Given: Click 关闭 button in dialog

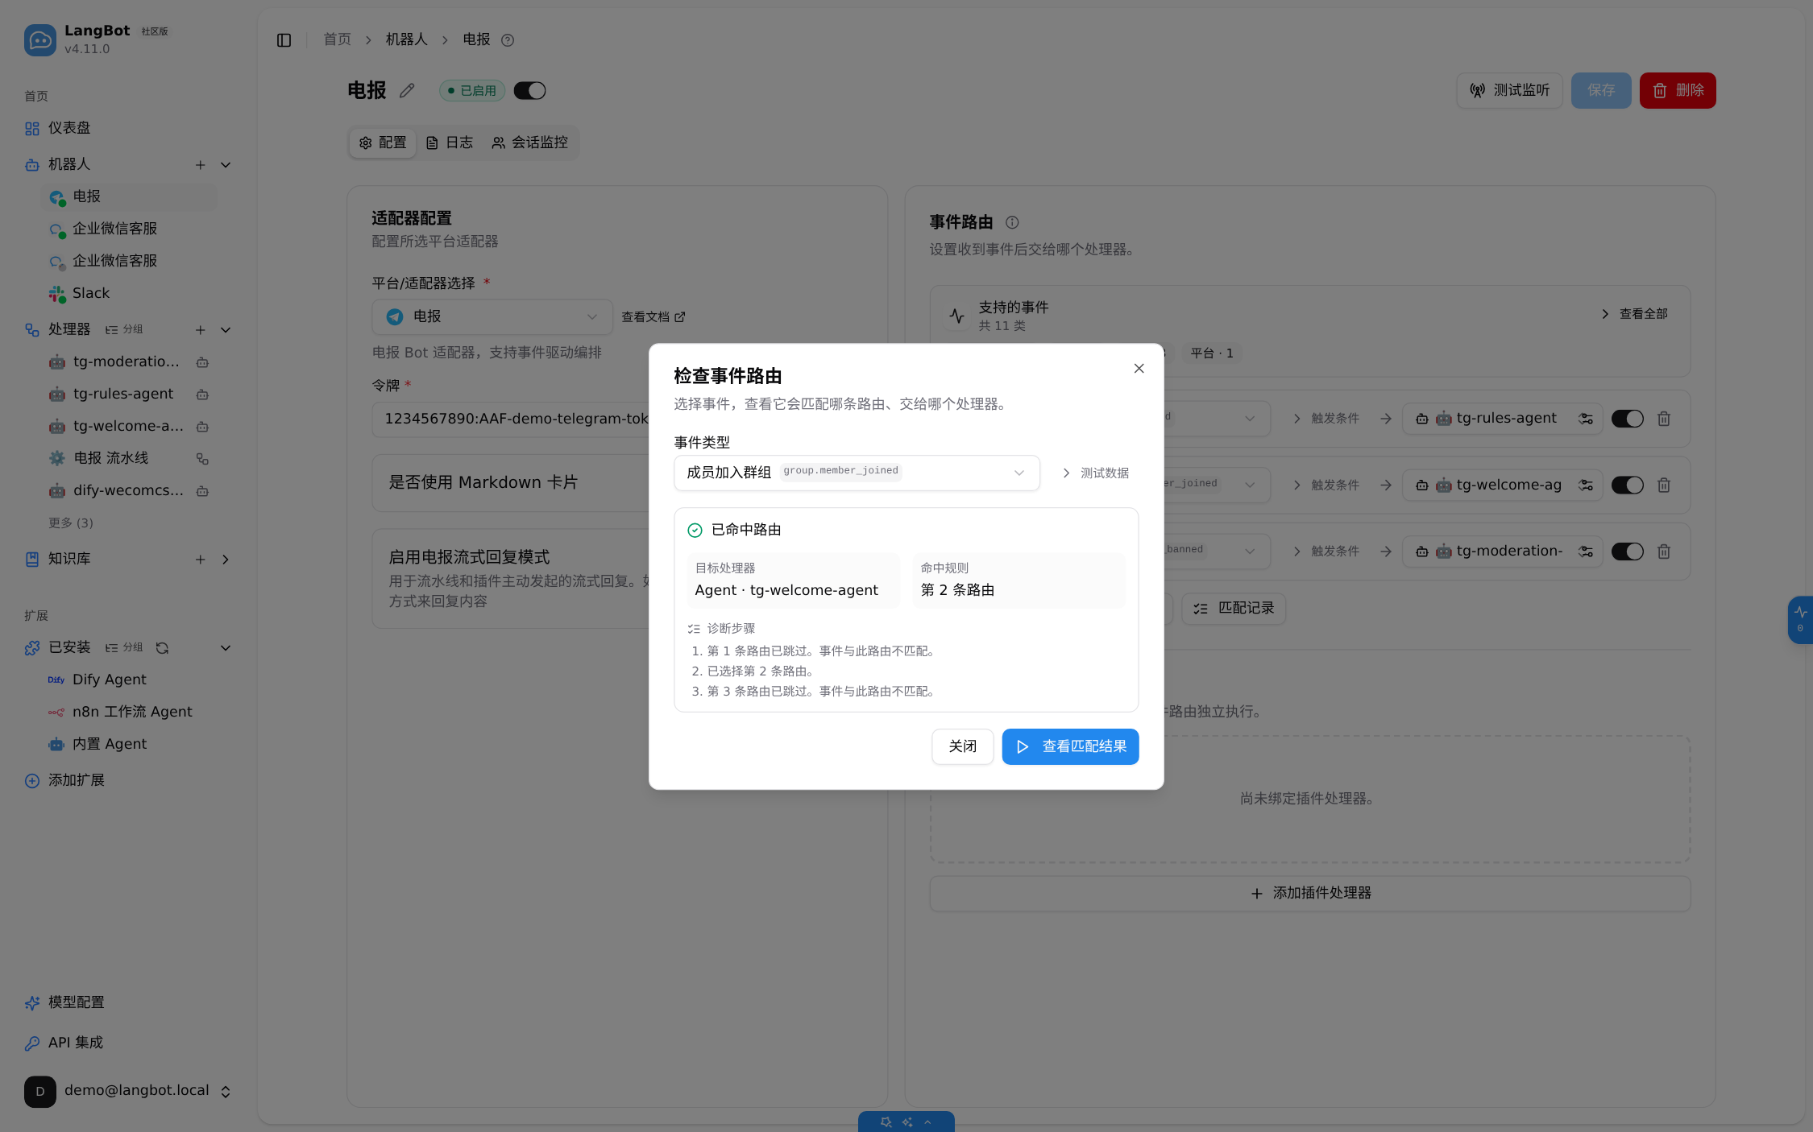Looking at the screenshot, I should coord(963,747).
